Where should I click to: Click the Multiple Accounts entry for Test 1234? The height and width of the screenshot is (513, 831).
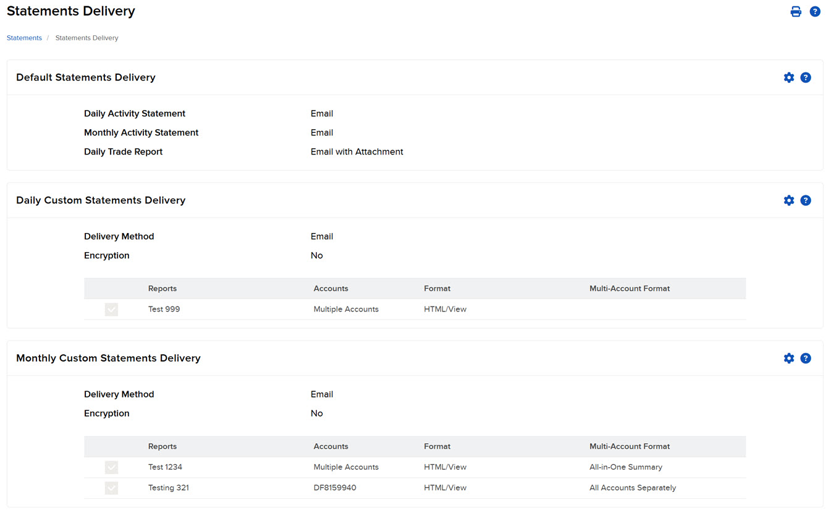click(x=346, y=467)
